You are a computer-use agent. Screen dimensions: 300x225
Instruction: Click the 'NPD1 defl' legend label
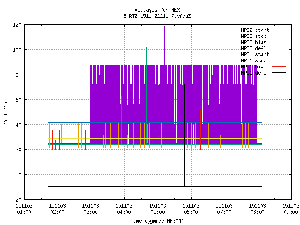[x=254, y=73]
